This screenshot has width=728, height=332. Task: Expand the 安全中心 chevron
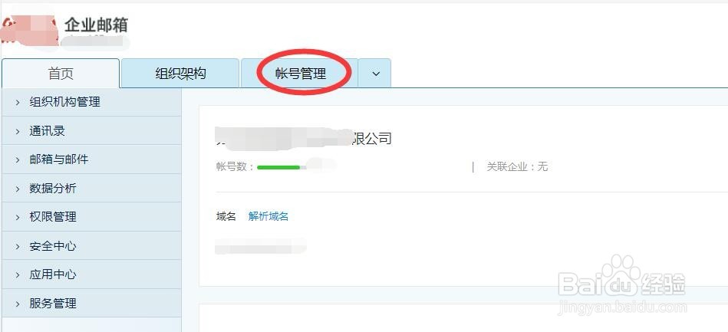click(x=18, y=246)
